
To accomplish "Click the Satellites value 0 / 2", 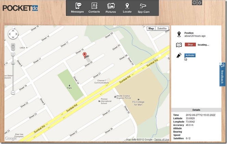I will click(188, 138).
